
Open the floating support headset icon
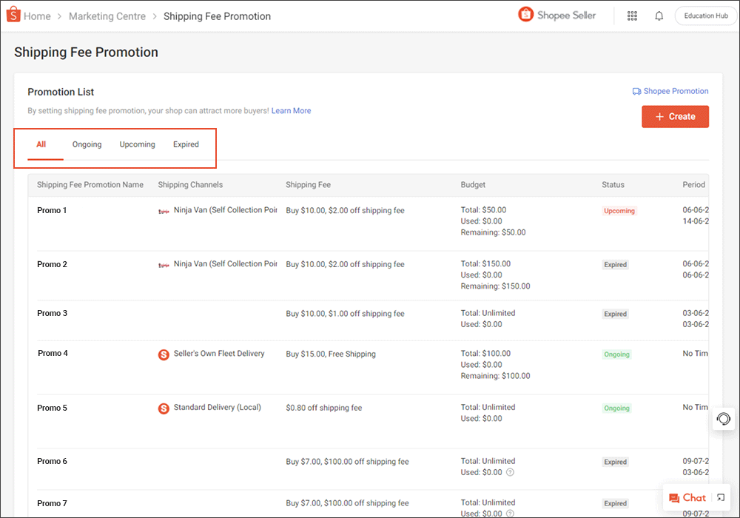pos(723,419)
